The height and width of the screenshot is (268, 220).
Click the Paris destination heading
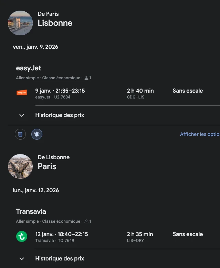(x=47, y=166)
